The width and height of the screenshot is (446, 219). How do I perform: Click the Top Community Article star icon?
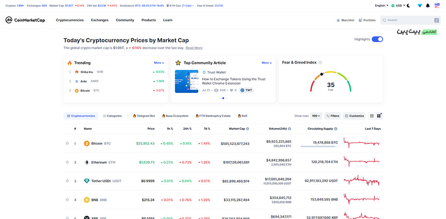click(x=178, y=63)
